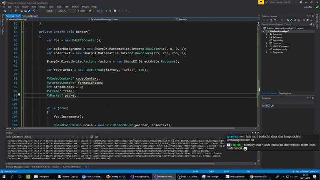Expand the M4xFPSCounter.cs node in Solution Explorer

[267, 46]
